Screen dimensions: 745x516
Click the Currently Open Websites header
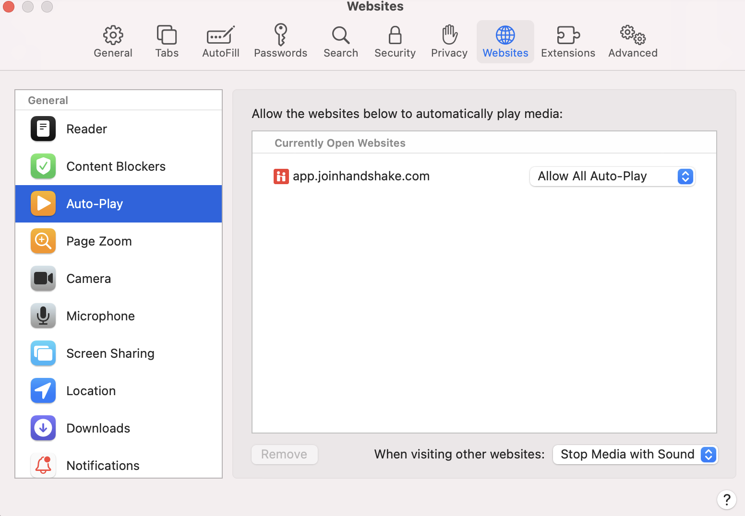click(x=340, y=143)
